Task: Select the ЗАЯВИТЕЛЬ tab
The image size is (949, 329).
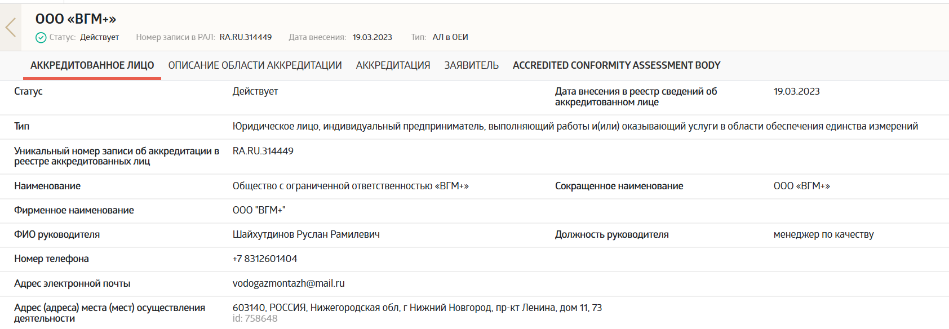Action: click(471, 65)
